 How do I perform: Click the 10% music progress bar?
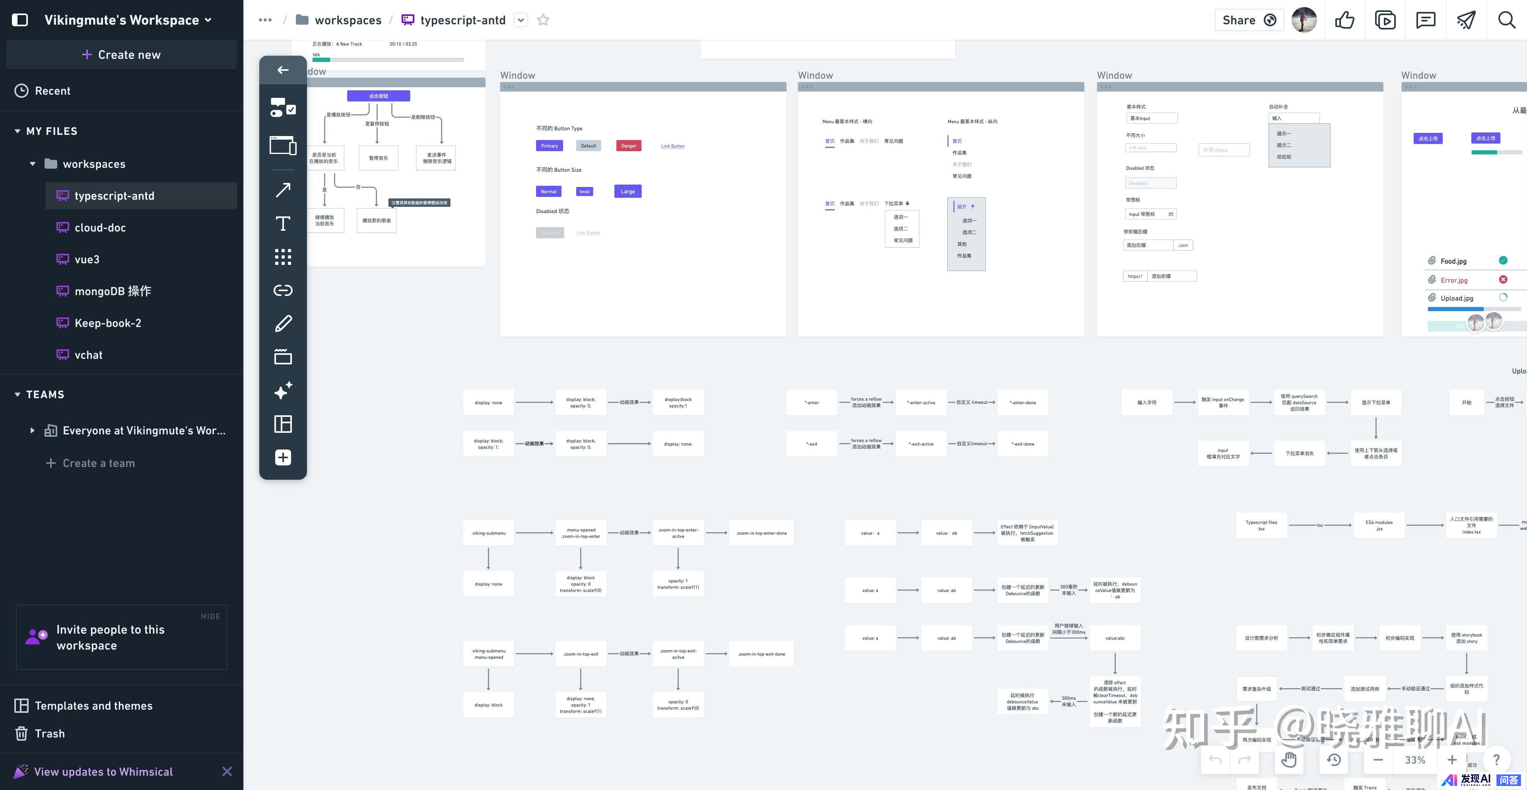388,59
